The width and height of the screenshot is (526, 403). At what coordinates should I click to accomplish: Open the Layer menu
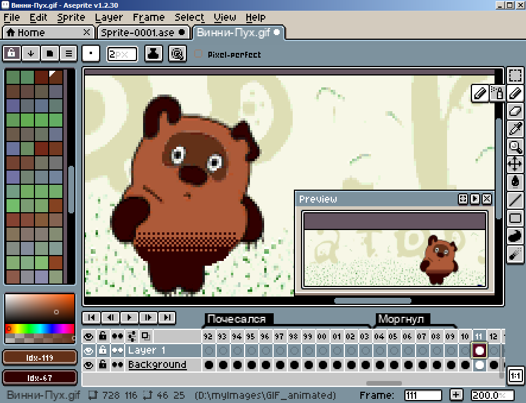point(109,17)
